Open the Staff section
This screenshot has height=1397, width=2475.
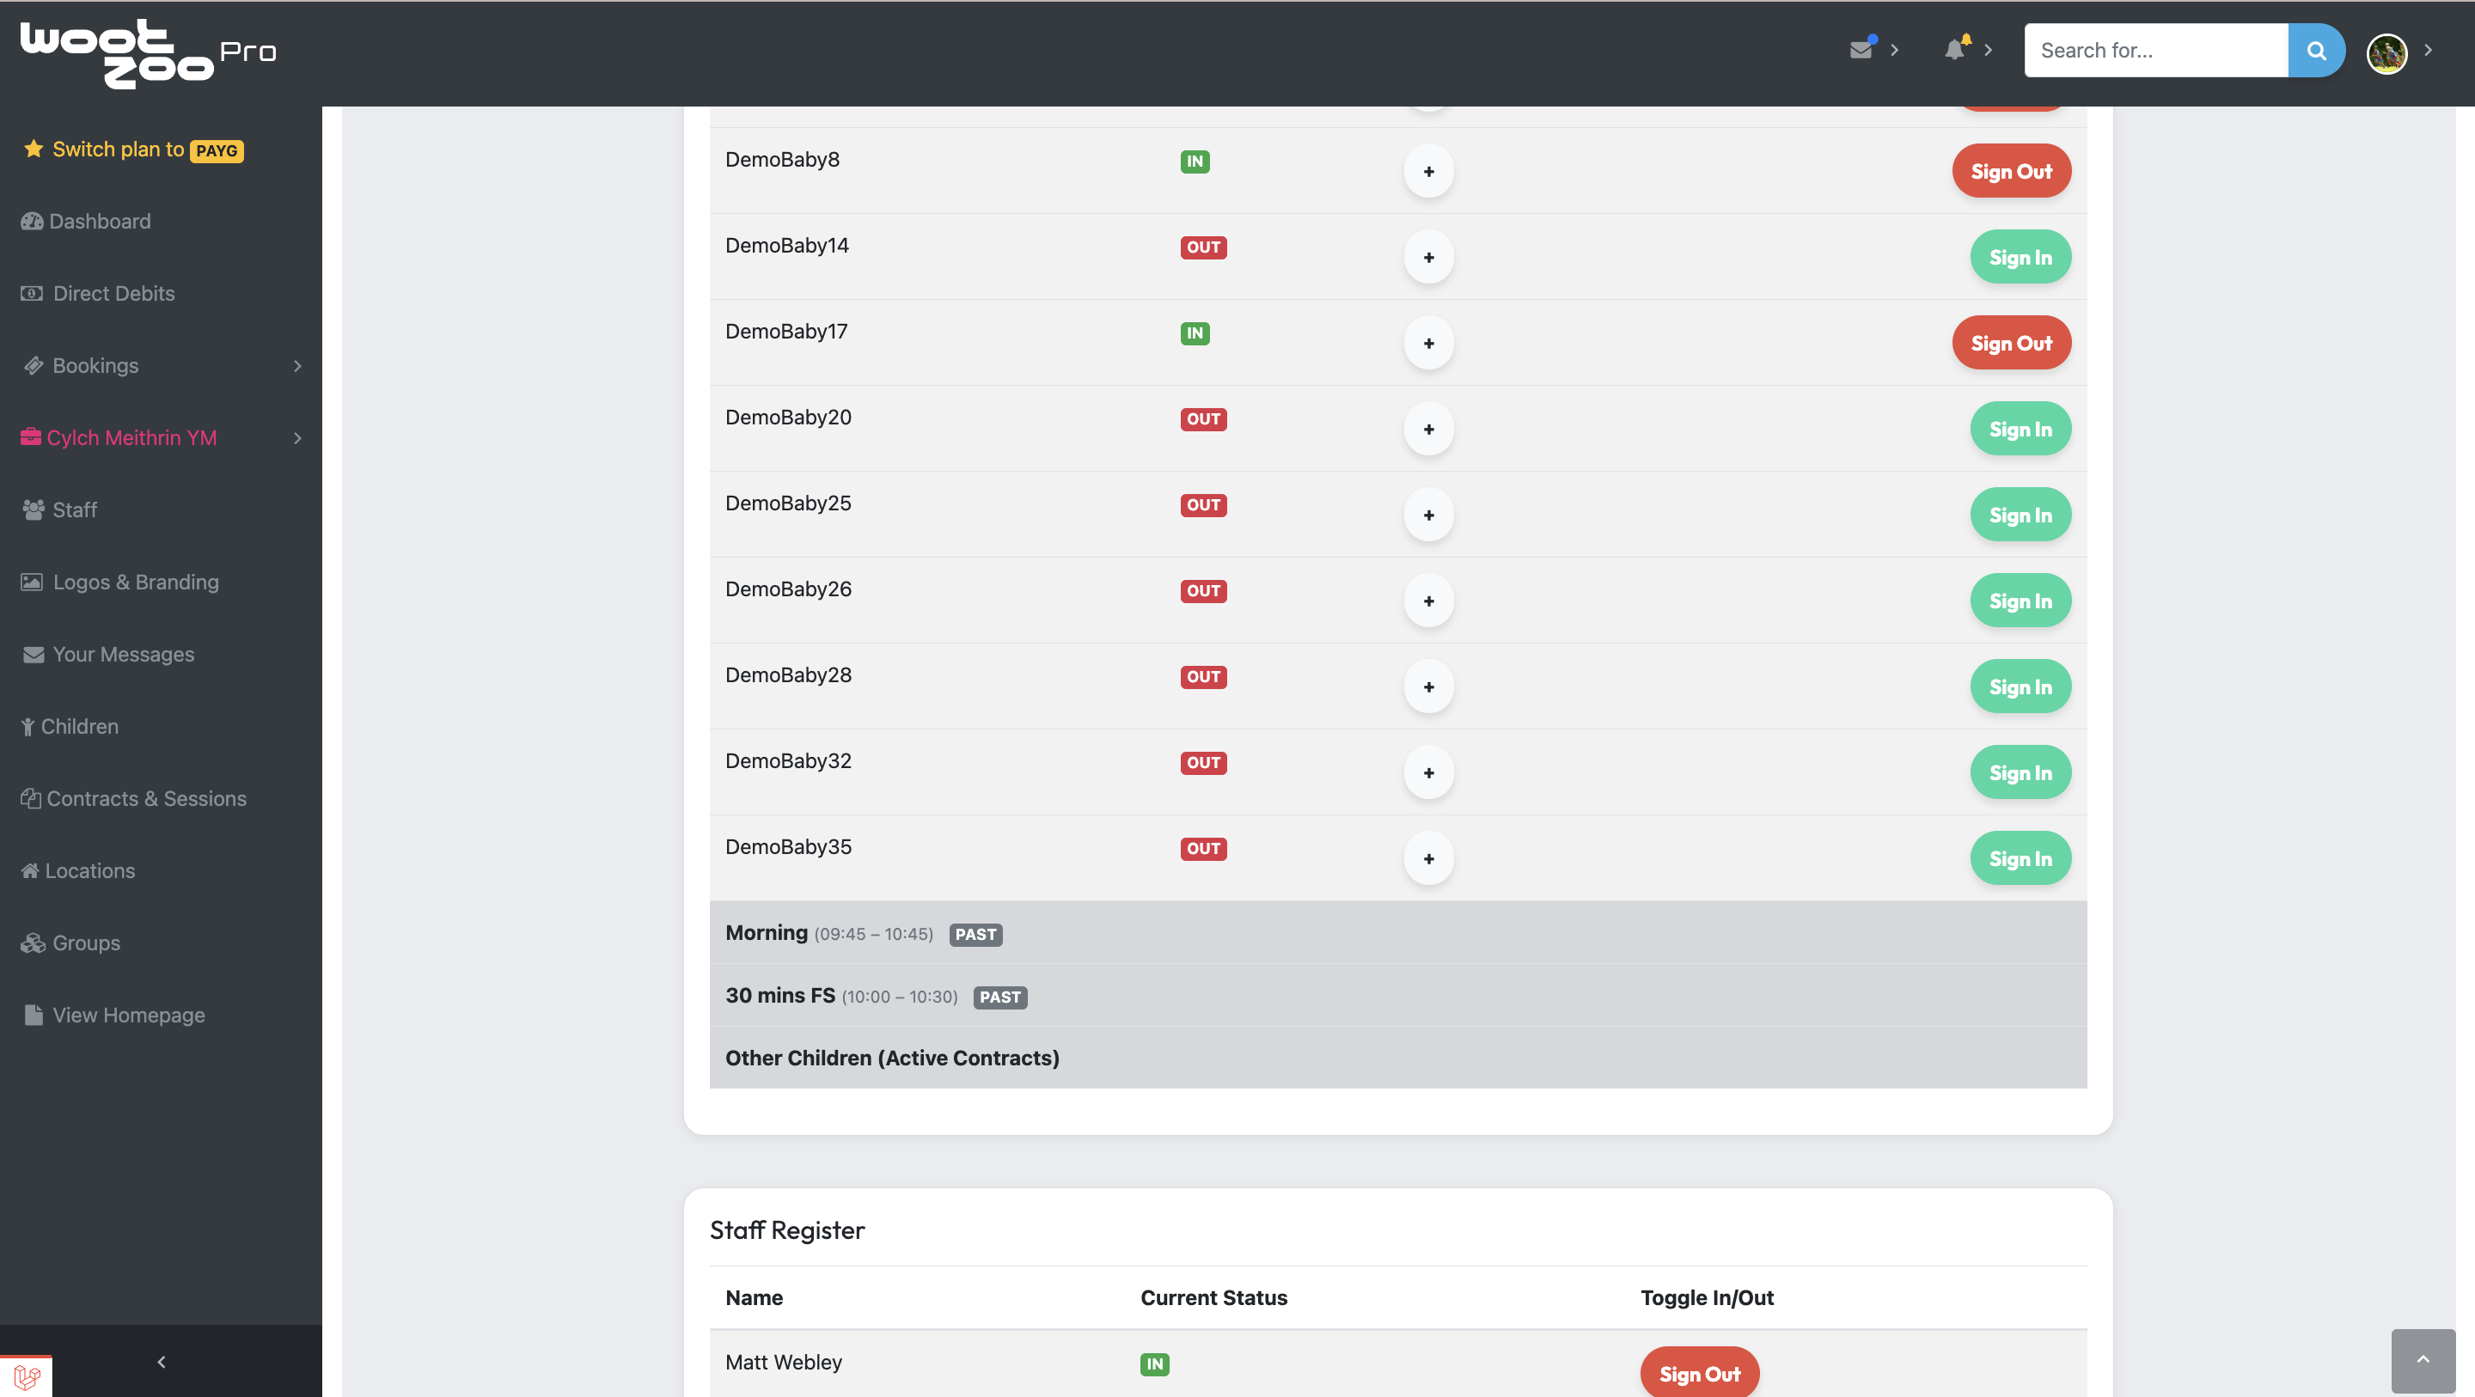click(x=75, y=509)
